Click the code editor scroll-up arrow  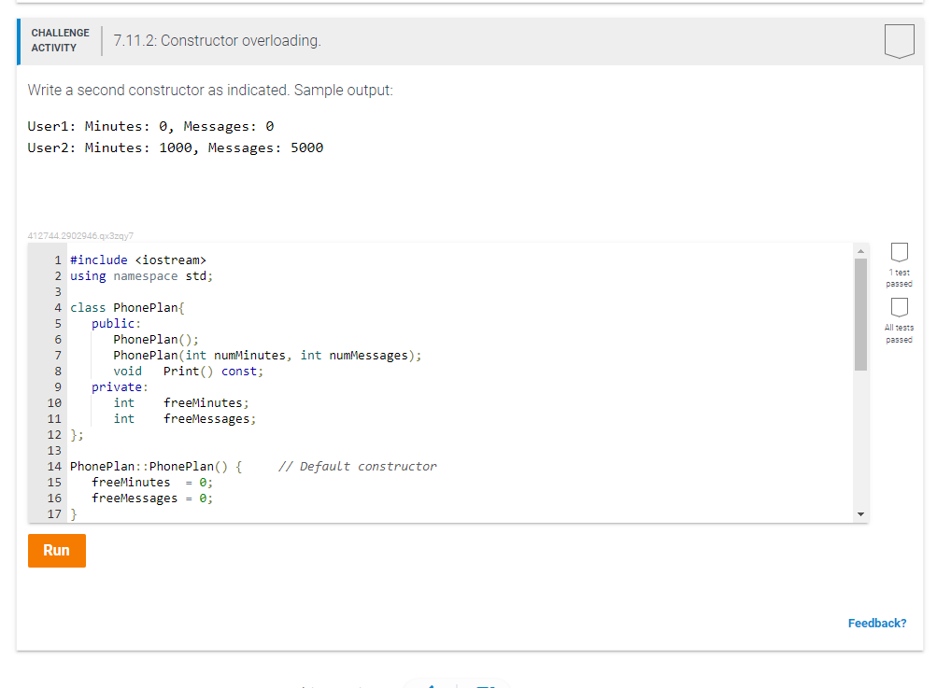tap(860, 251)
